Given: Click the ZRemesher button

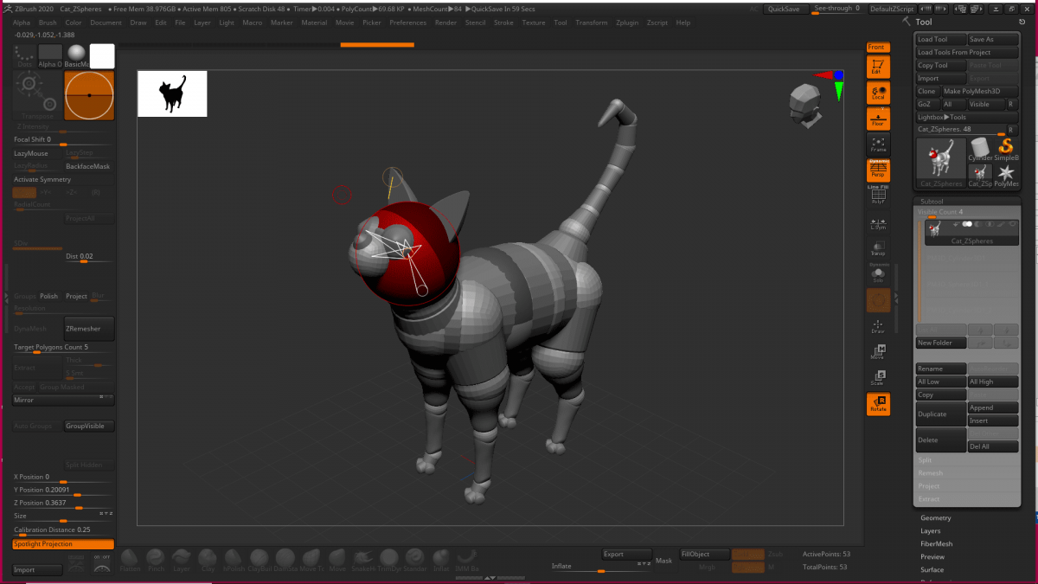Looking at the screenshot, I should (88, 329).
